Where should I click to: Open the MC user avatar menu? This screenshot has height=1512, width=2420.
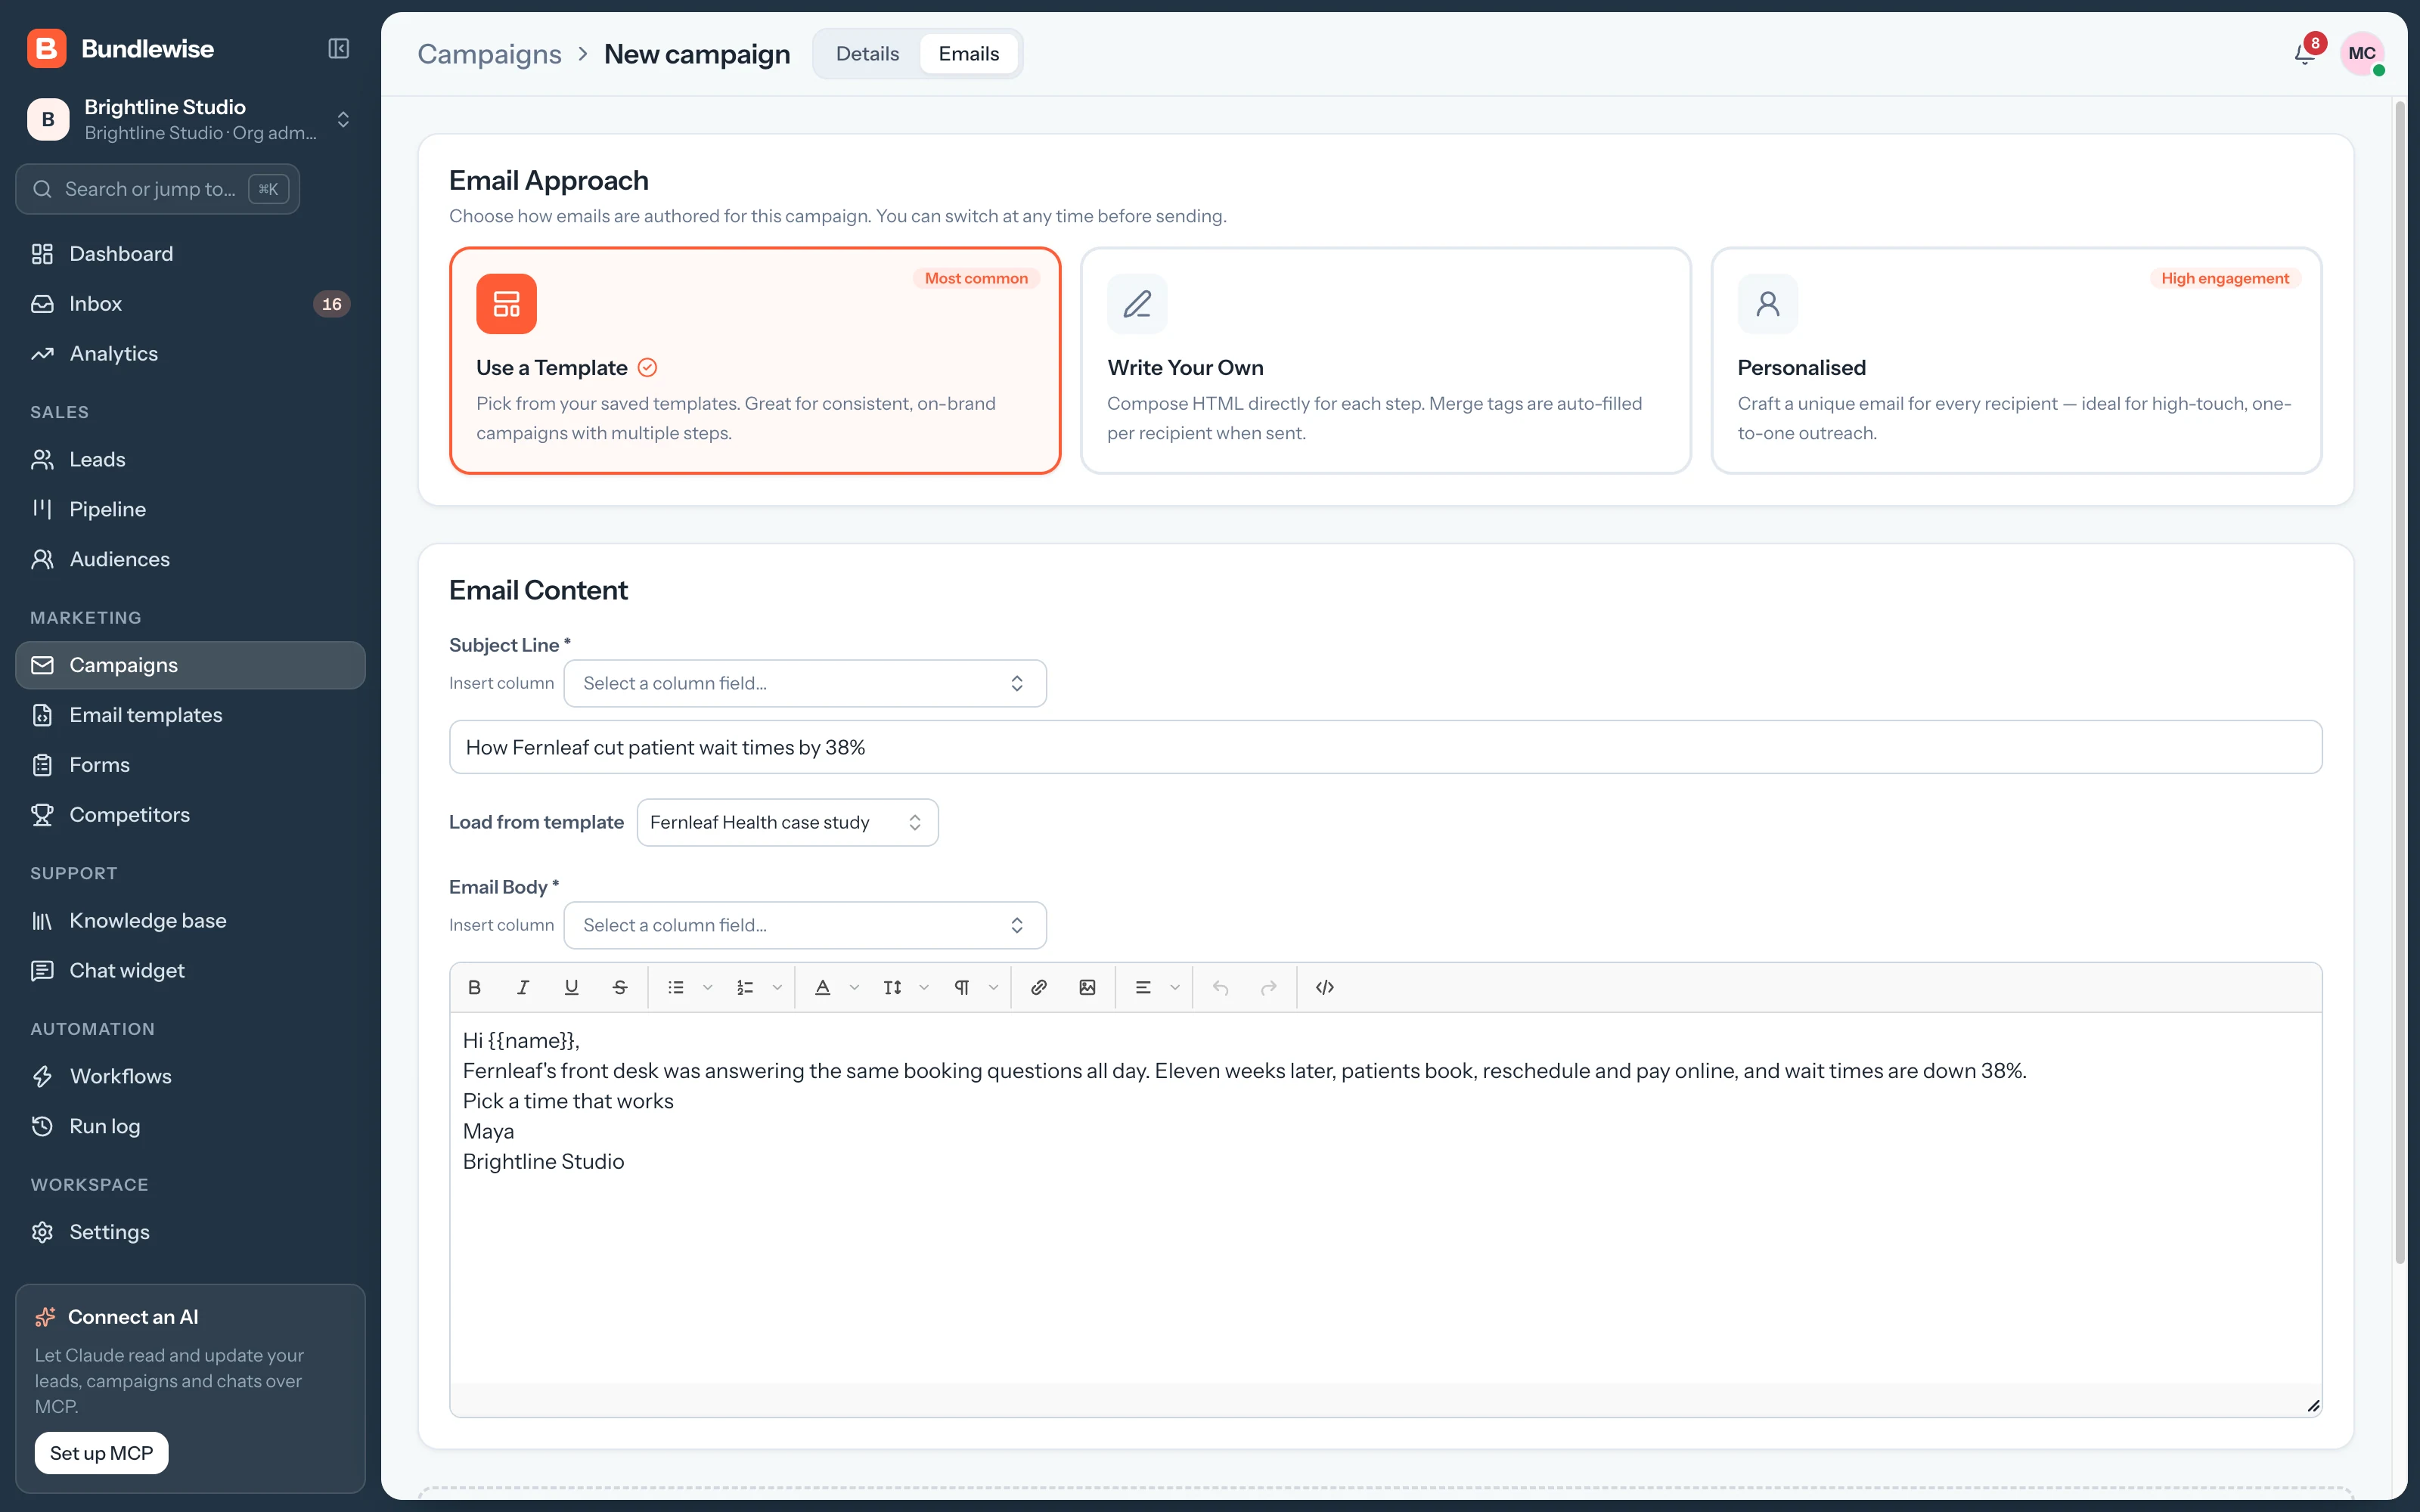[x=2361, y=54]
